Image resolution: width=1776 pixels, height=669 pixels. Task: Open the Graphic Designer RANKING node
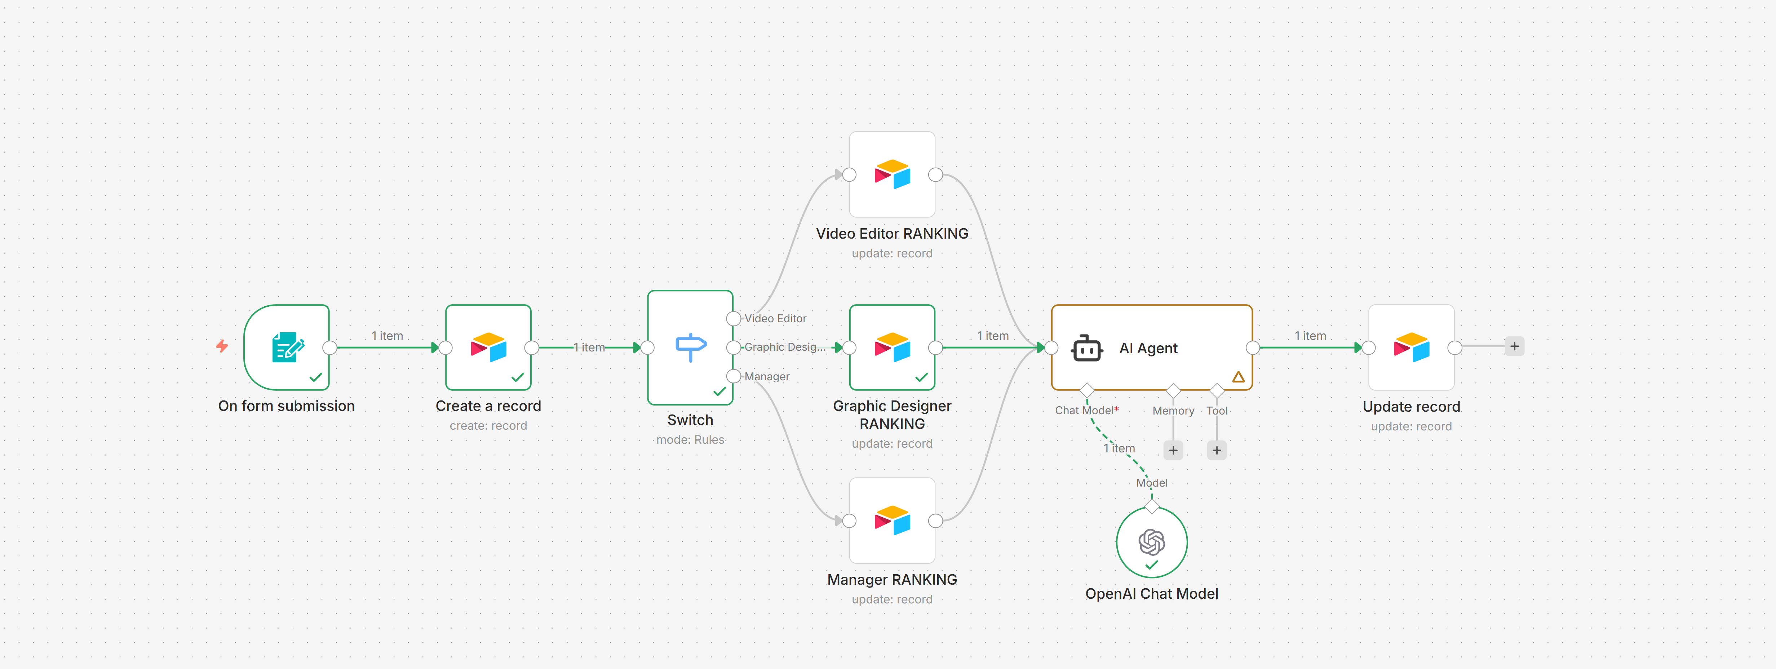click(x=891, y=347)
